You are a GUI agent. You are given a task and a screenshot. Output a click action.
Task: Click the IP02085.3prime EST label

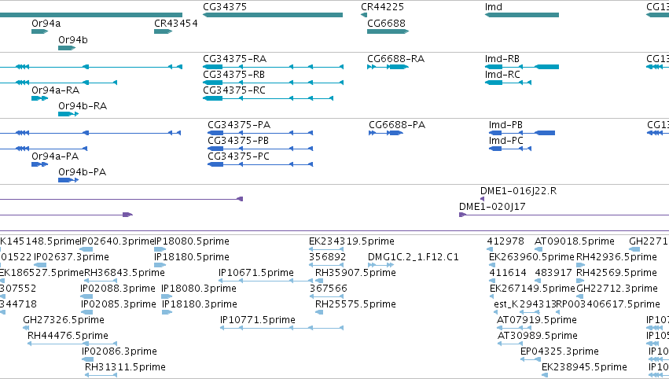119,305
